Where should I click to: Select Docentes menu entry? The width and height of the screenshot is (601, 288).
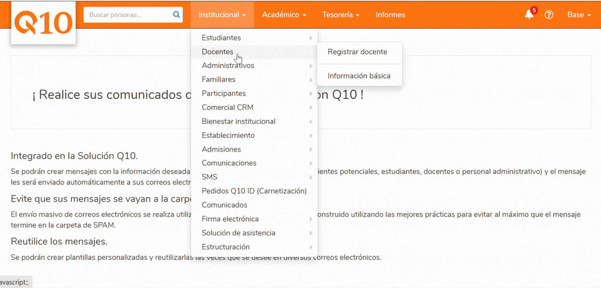pos(254,52)
